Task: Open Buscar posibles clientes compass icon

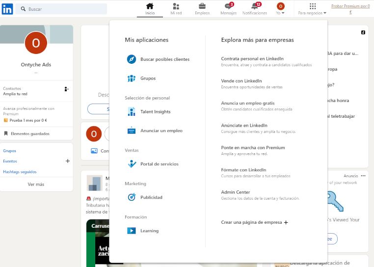Action: [x=131, y=59]
